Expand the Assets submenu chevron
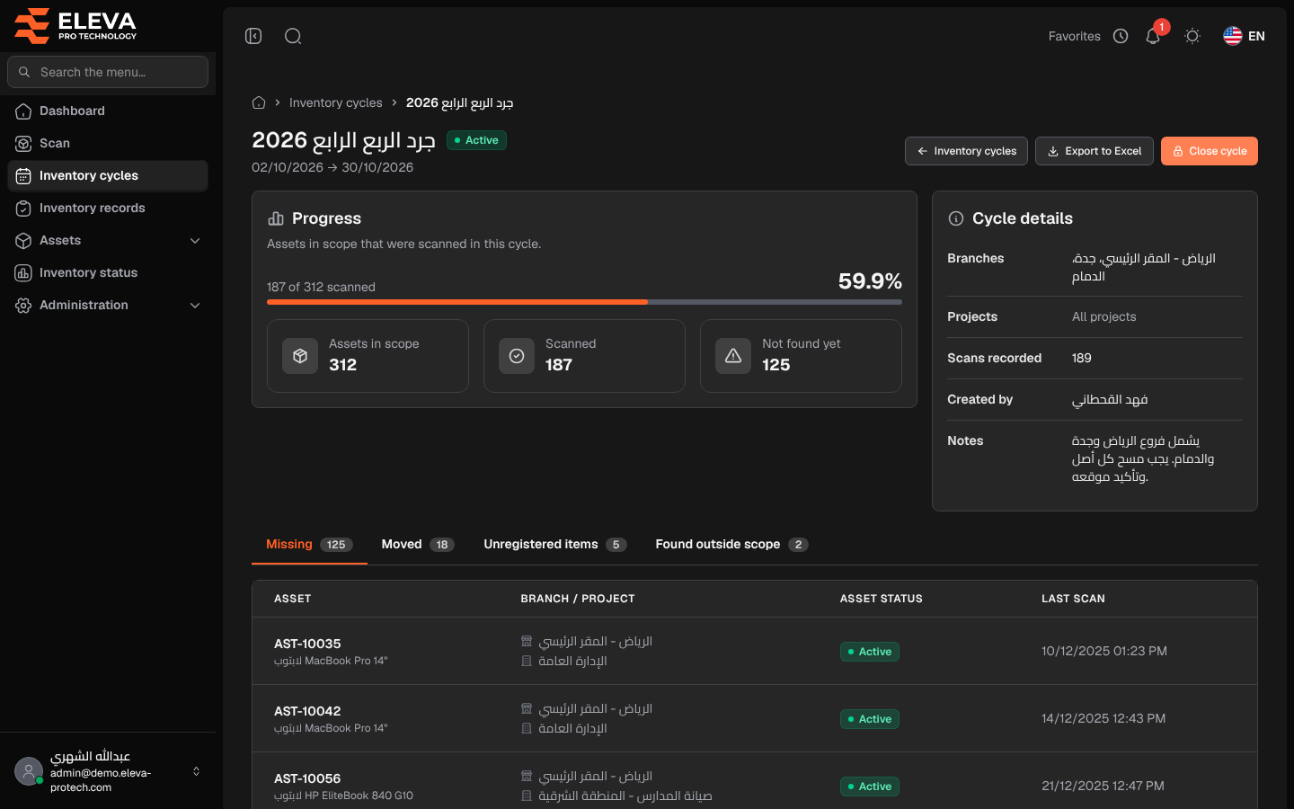Image resolution: width=1294 pixels, height=809 pixels. coord(195,240)
